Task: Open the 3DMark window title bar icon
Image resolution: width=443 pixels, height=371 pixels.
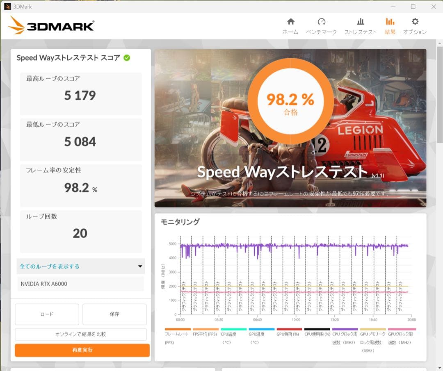Action: (7, 7)
